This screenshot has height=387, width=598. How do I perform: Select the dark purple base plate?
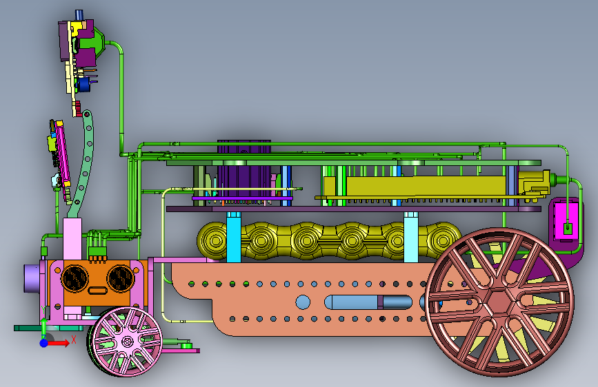[x=354, y=209]
